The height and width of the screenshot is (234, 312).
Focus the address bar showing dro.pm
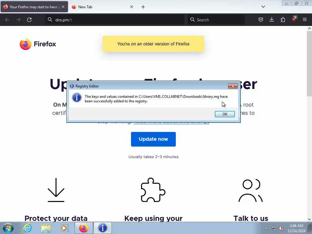click(x=115, y=20)
